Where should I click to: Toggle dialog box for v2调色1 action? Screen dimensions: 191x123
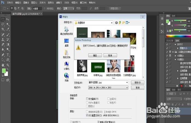(x=170, y=56)
